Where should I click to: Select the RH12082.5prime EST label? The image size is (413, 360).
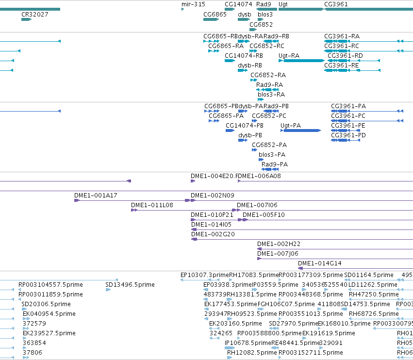(252, 353)
